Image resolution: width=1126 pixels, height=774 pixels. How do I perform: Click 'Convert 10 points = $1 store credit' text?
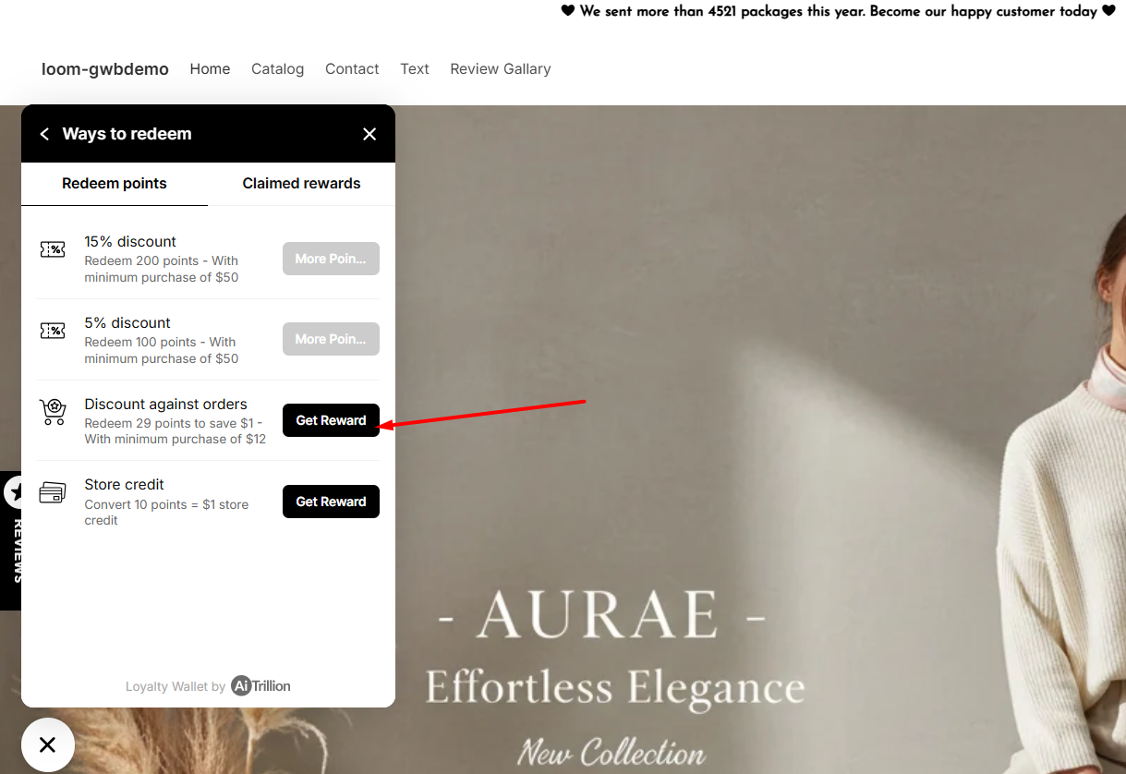pyautogui.click(x=166, y=513)
